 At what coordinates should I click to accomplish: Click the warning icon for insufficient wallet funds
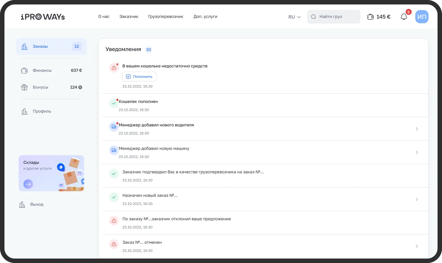114,68
